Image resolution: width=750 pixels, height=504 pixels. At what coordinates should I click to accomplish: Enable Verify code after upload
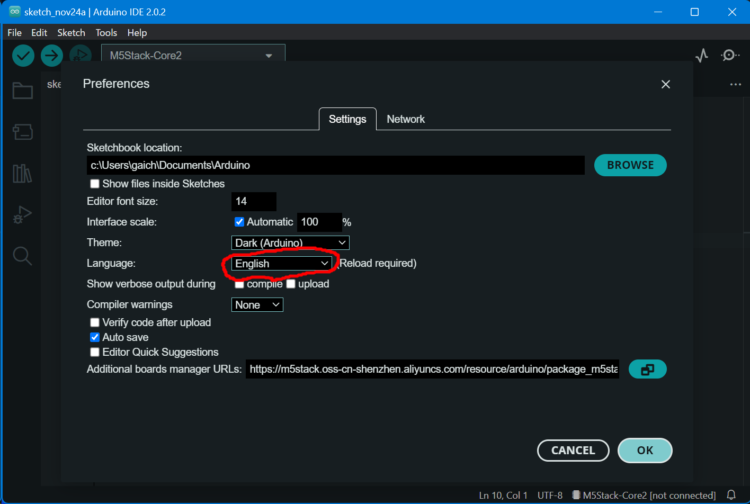tap(94, 322)
